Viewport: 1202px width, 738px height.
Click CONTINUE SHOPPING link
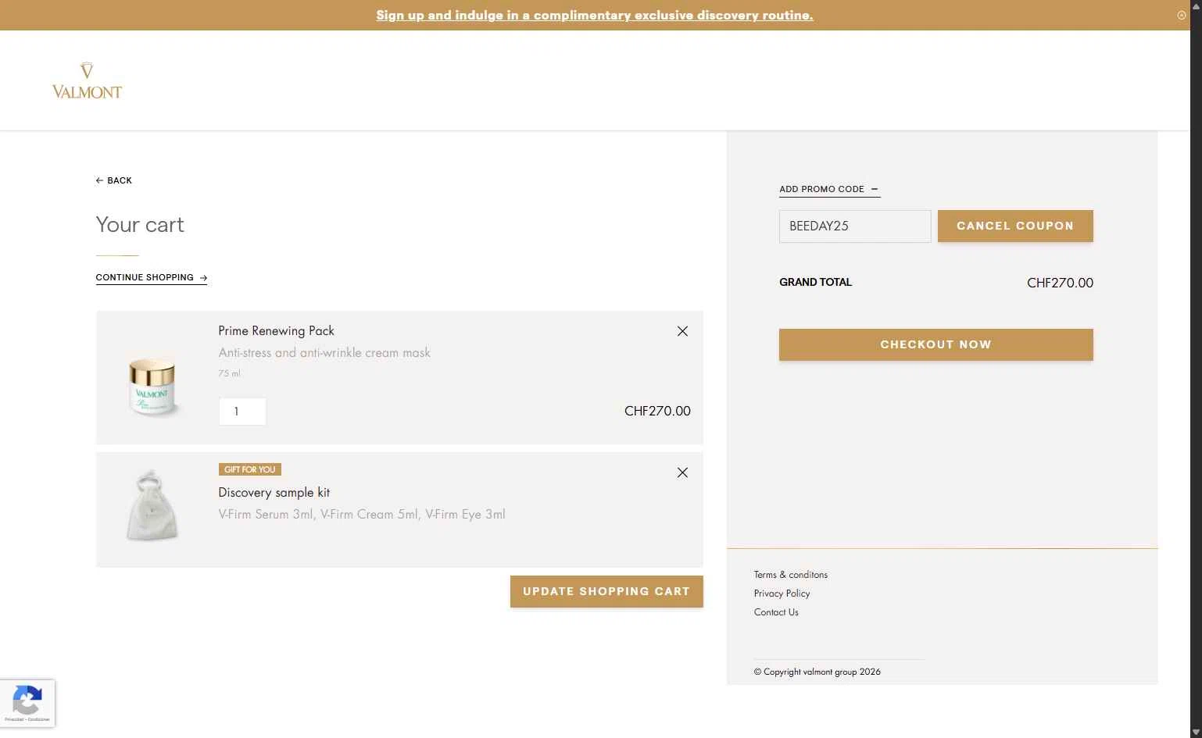click(x=151, y=277)
